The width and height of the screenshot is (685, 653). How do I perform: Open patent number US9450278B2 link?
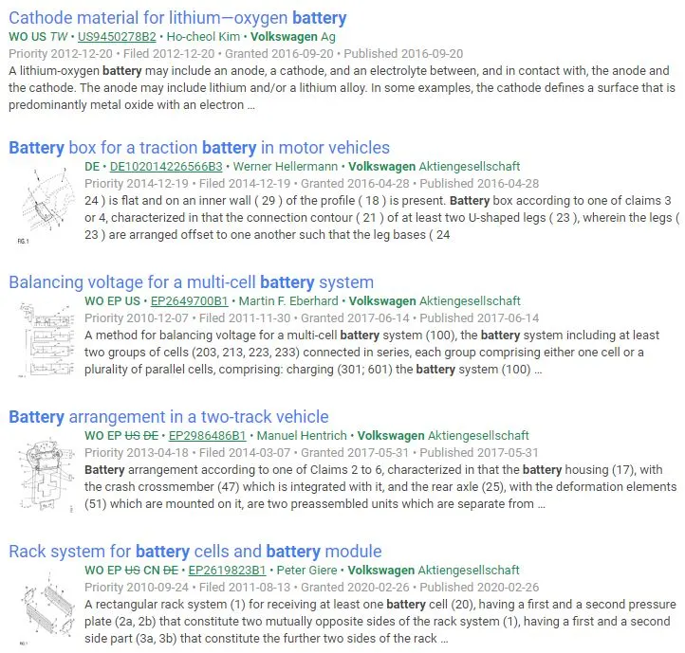[117, 37]
